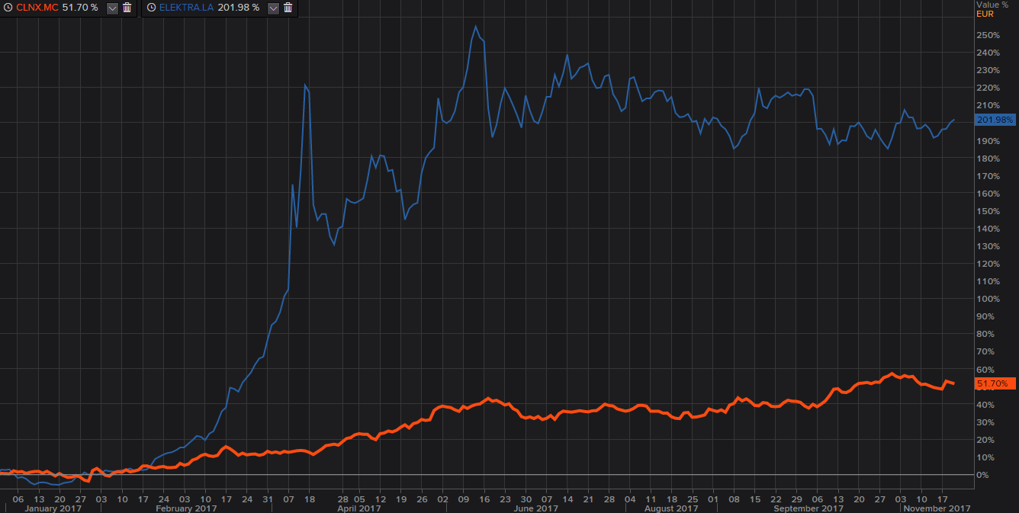Viewport: 1019px width, 513px height.
Task: Click April 2017 on the time axis
Action: pyautogui.click(x=358, y=508)
